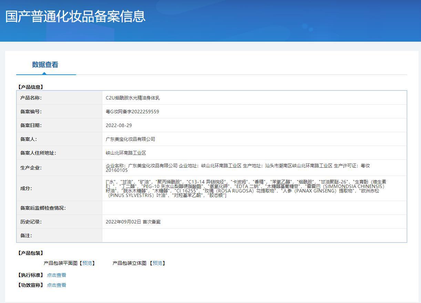The height and width of the screenshot is (303, 421).
Task: Click the 国产普通化妆品备案信息 page title
Action: pos(75,17)
